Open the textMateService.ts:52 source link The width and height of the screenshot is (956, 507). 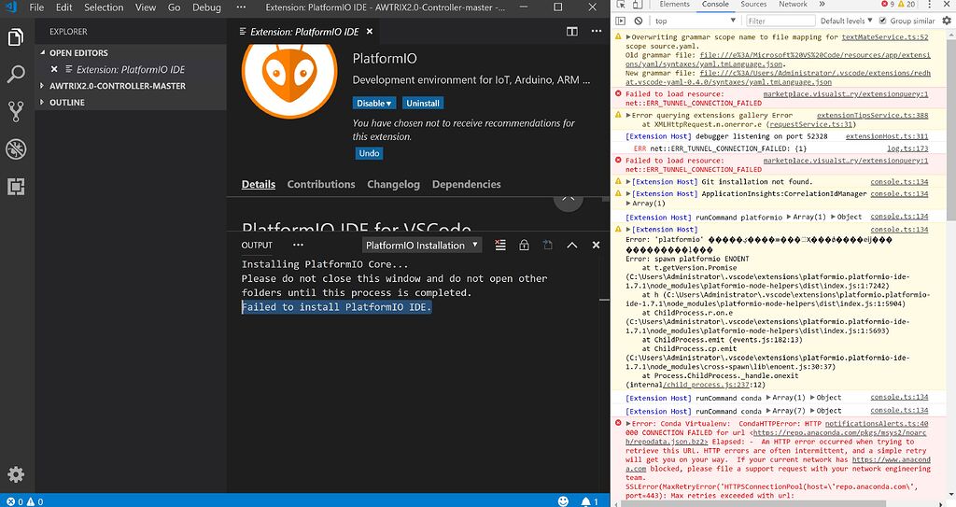pos(885,37)
